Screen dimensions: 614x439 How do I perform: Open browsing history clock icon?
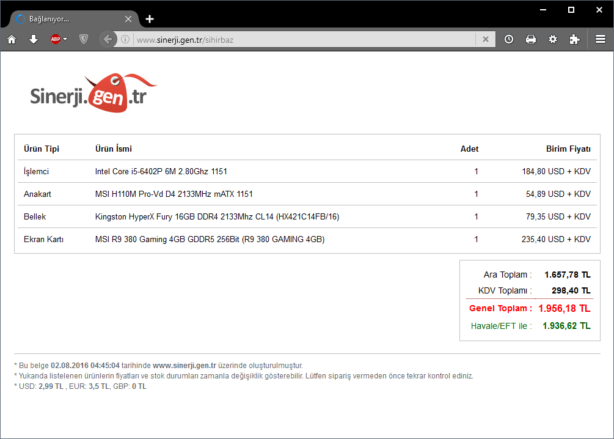(x=509, y=39)
